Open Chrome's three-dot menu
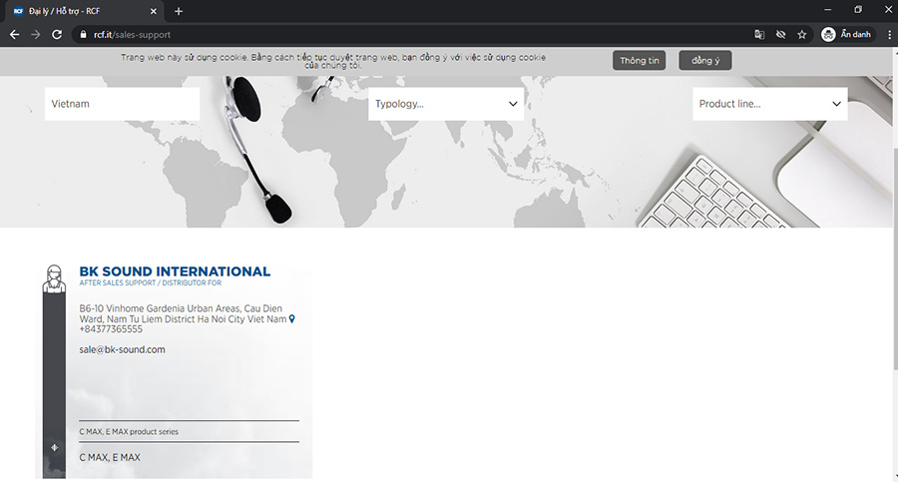 click(x=888, y=34)
